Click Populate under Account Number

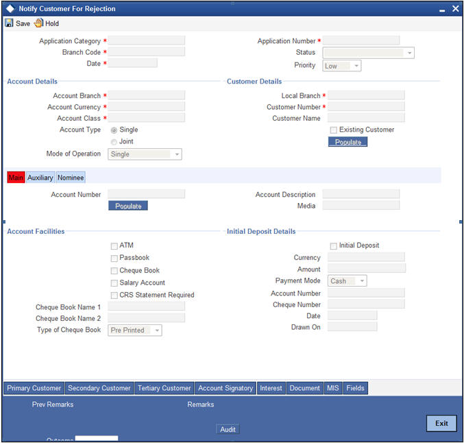tap(128, 206)
